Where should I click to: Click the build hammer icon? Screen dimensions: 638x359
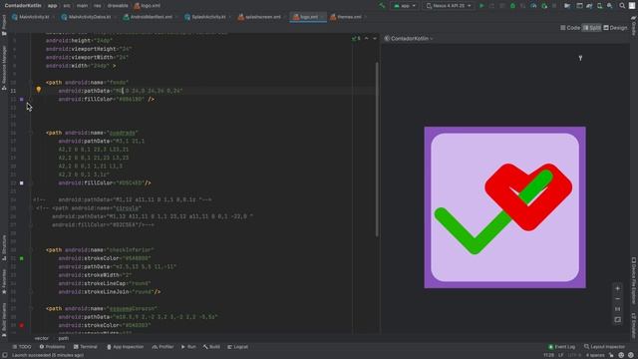coord(382,6)
